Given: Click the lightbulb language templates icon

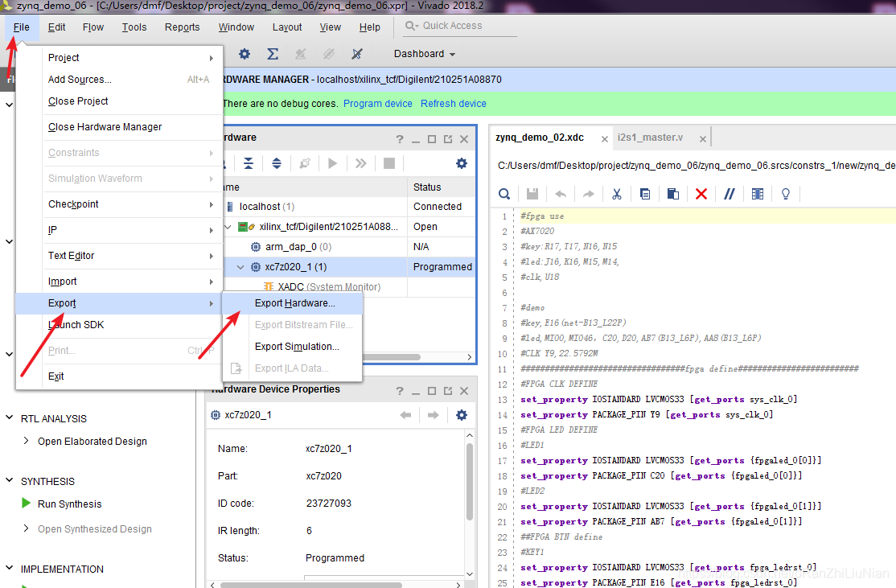Looking at the screenshot, I should tap(786, 194).
